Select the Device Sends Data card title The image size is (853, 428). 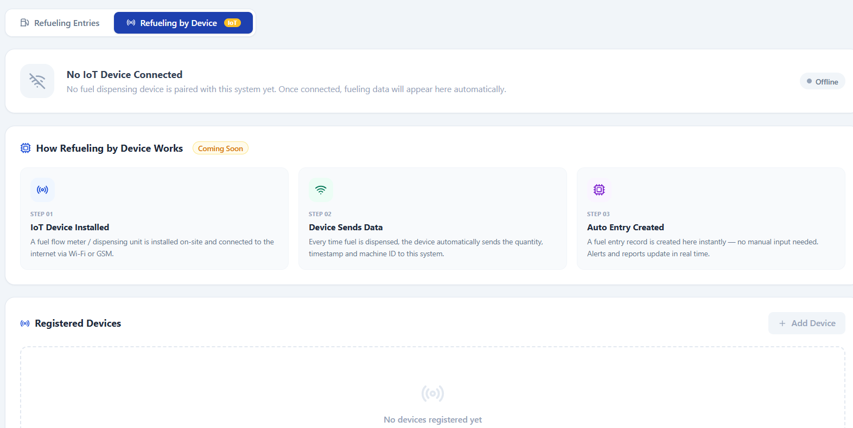346,228
